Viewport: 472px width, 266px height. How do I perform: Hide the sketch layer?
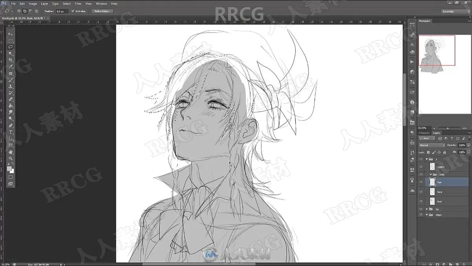click(x=421, y=167)
